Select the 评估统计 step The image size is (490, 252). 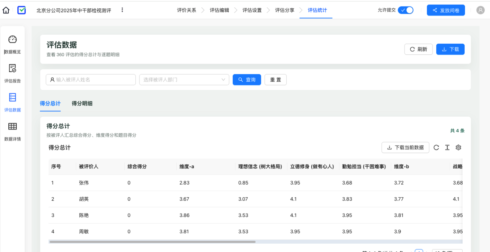coord(317,10)
